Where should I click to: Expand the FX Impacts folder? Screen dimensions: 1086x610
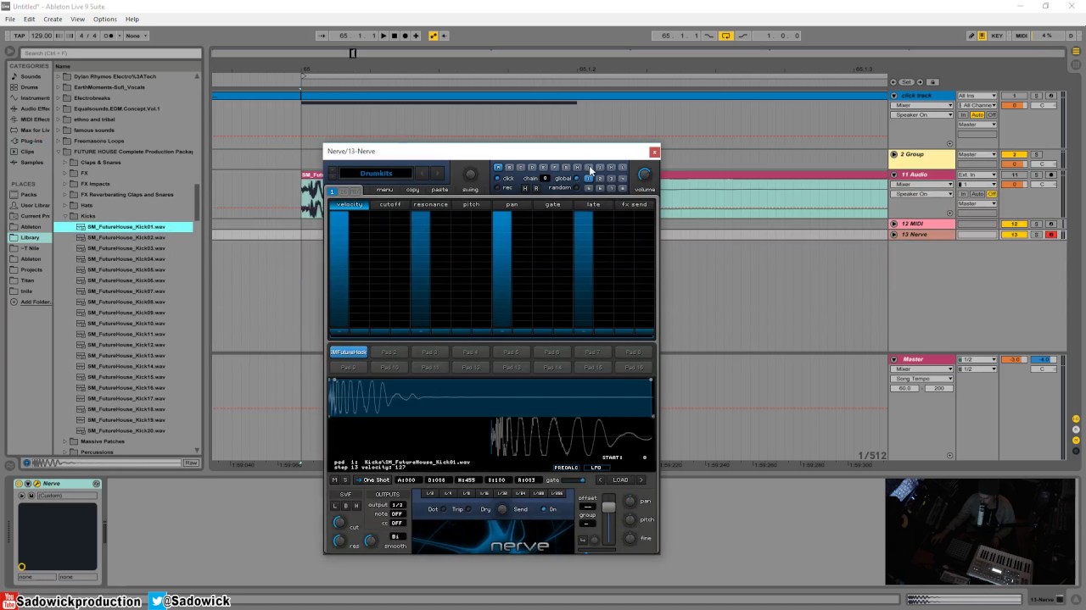point(65,184)
